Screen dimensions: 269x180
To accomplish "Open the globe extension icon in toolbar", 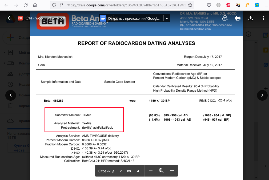I will 218,5.
